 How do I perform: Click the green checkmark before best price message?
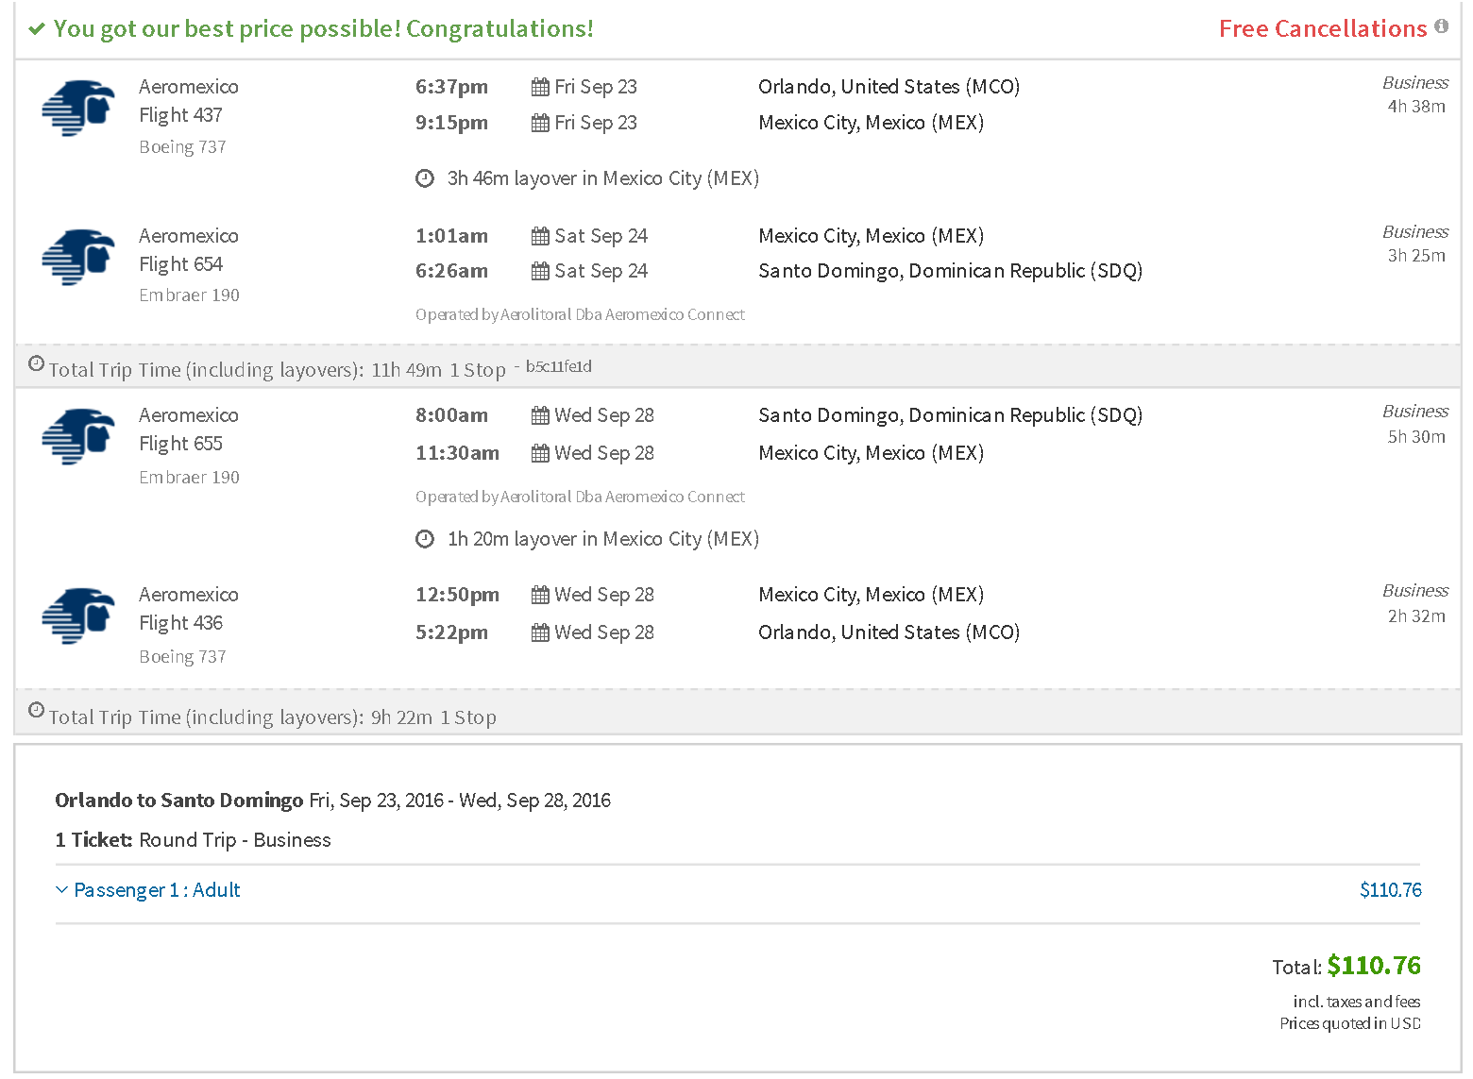pos(37,29)
